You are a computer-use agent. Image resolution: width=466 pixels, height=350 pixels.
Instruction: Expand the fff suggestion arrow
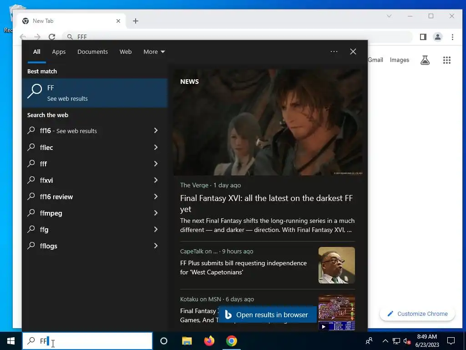156,164
